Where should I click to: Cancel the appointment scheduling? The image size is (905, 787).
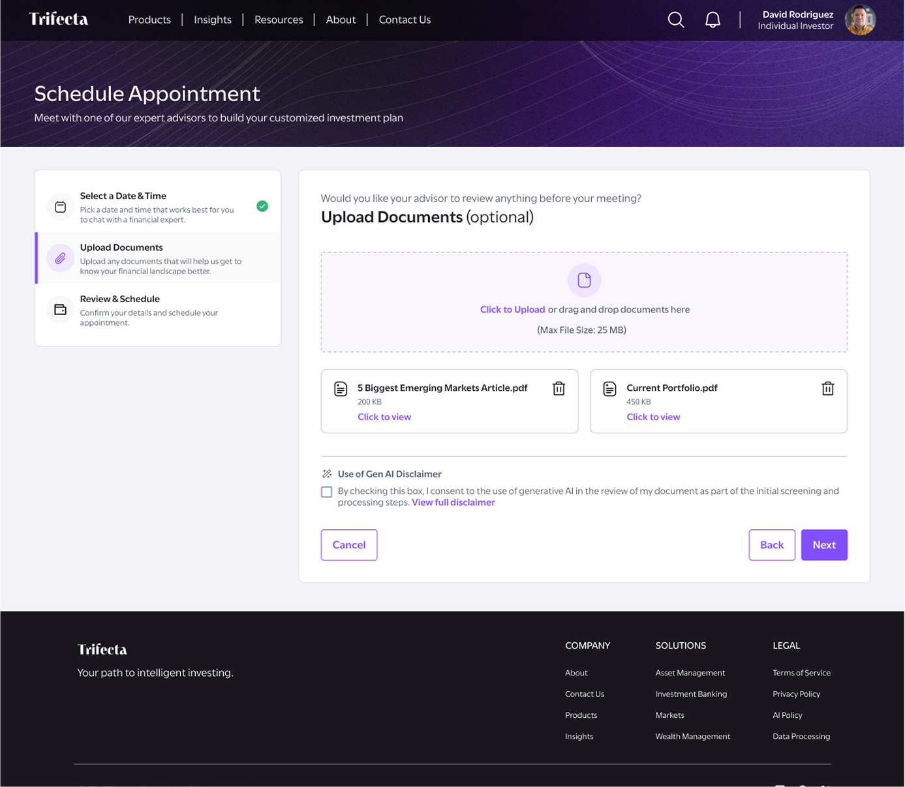coord(349,545)
